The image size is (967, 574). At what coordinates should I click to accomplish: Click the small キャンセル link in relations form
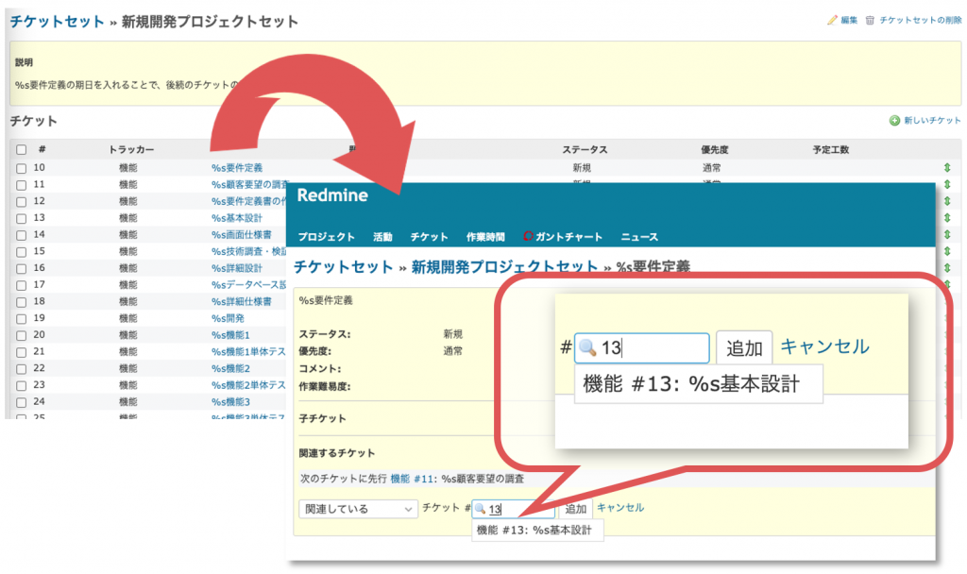620,507
